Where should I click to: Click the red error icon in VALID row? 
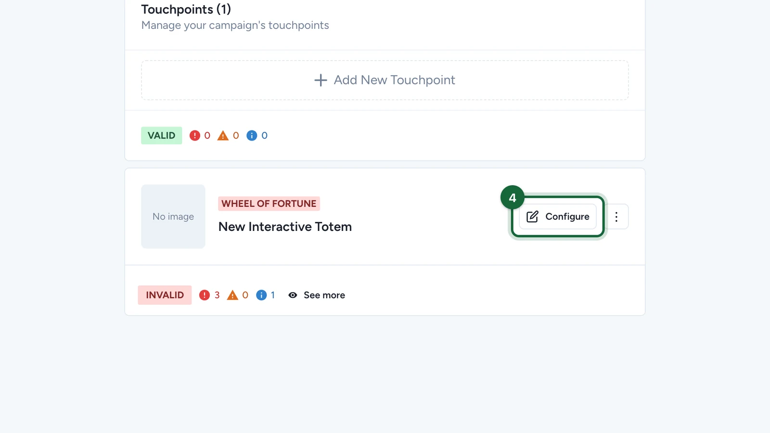194,136
